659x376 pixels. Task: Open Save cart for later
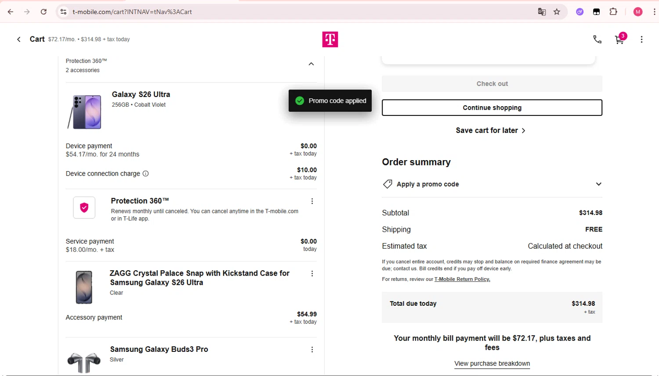point(490,130)
